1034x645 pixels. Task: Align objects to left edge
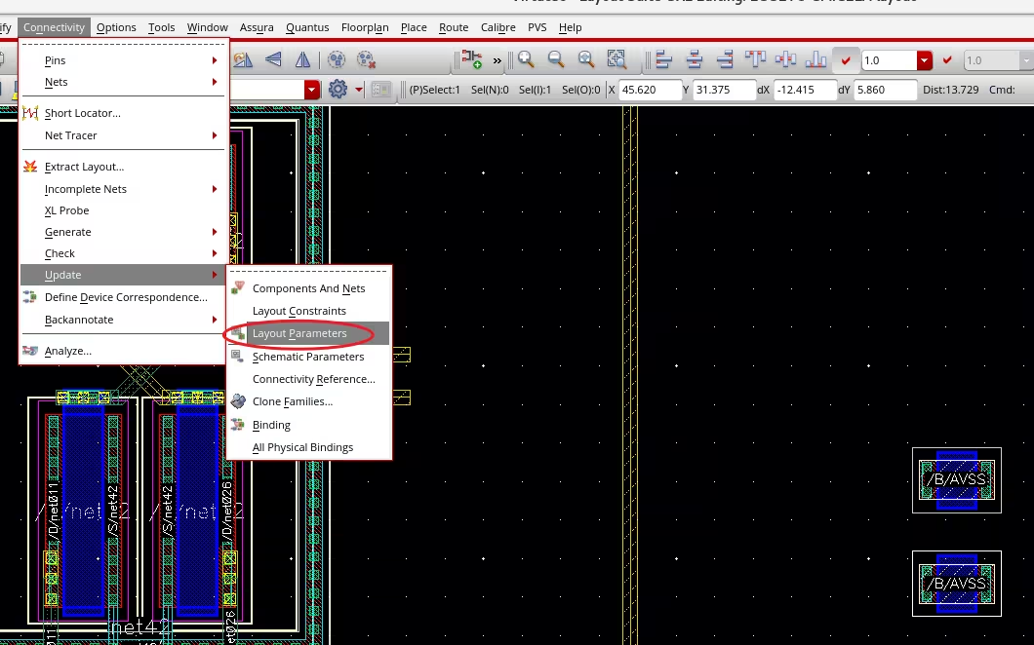click(x=664, y=60)
